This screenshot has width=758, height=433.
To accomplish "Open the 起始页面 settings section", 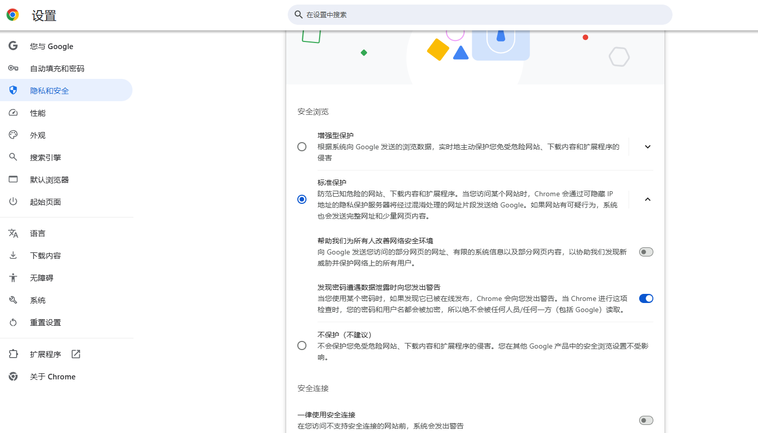I will (x=66, y=202).
